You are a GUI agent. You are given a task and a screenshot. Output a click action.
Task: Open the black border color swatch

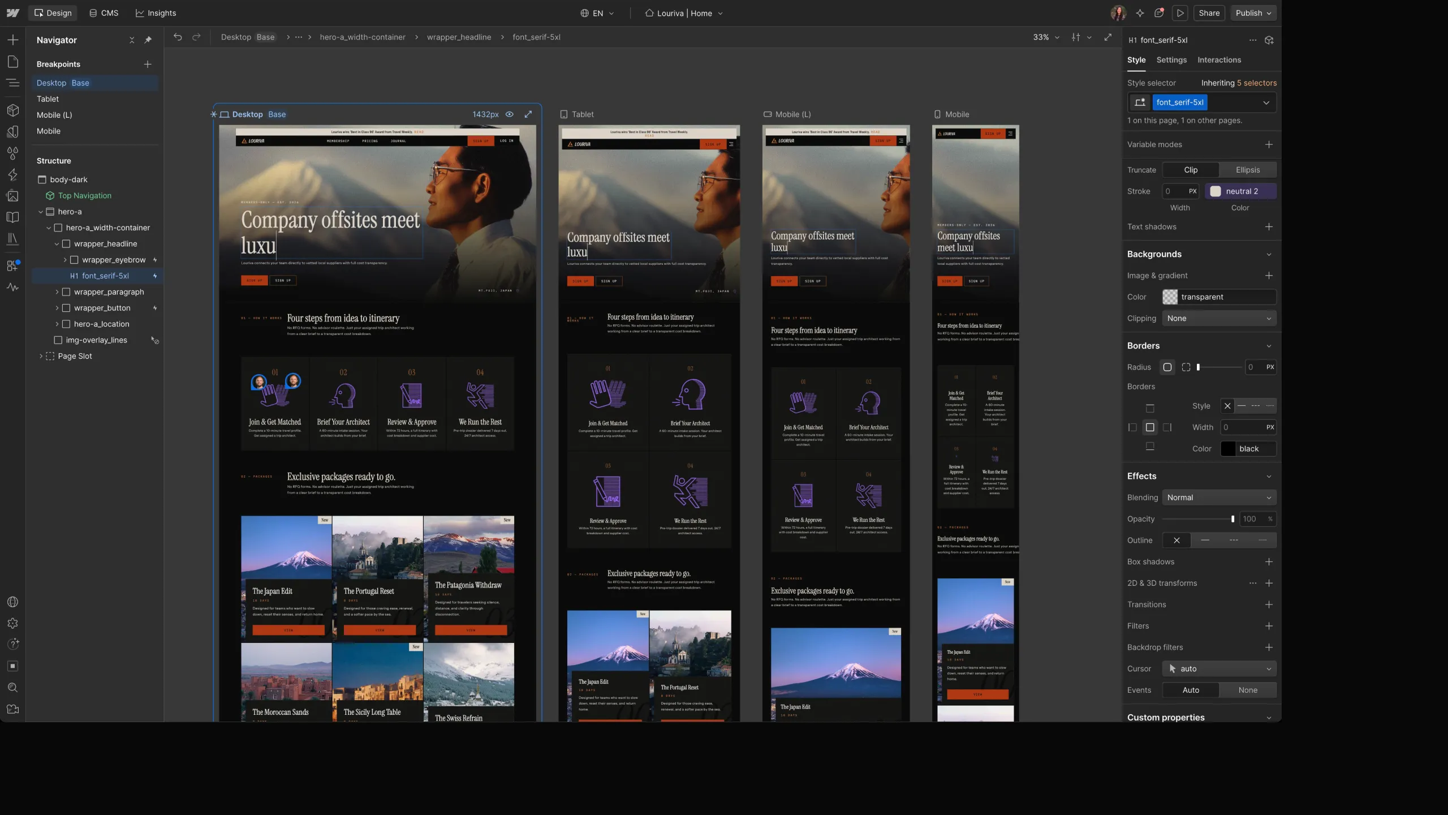coord(1228,449)
